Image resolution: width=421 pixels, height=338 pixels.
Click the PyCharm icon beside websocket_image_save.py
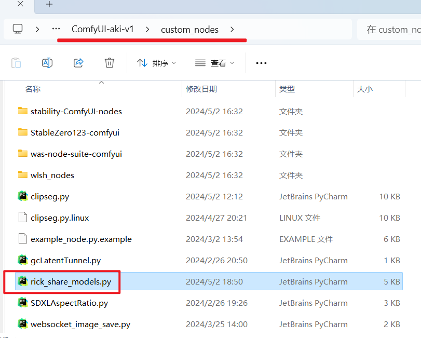pos(23,324)
